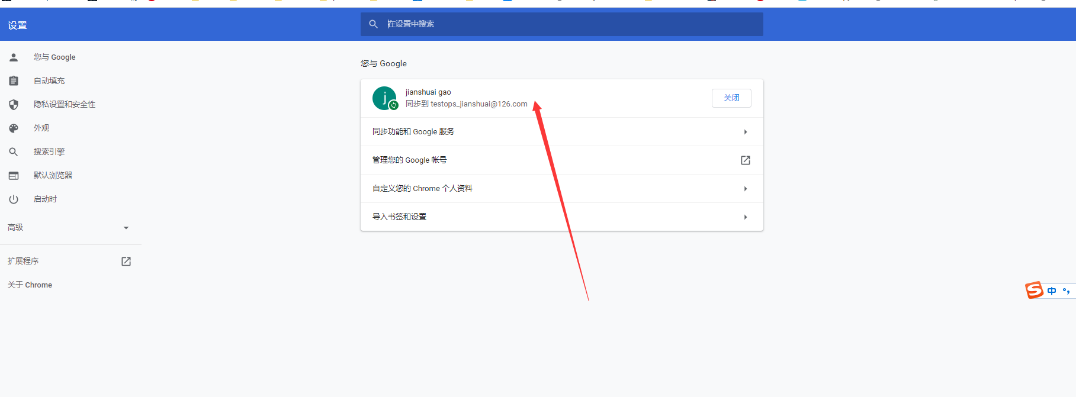1076x397 pixels.
Task: Click the open-in-new icon for 管理您的 Google 帐号
Action: pyautogui.click(x=746, y=160)
